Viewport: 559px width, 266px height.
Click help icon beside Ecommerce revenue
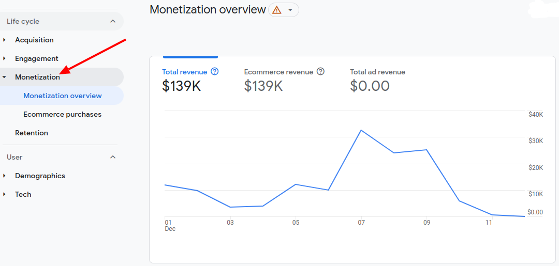(320, 72)
